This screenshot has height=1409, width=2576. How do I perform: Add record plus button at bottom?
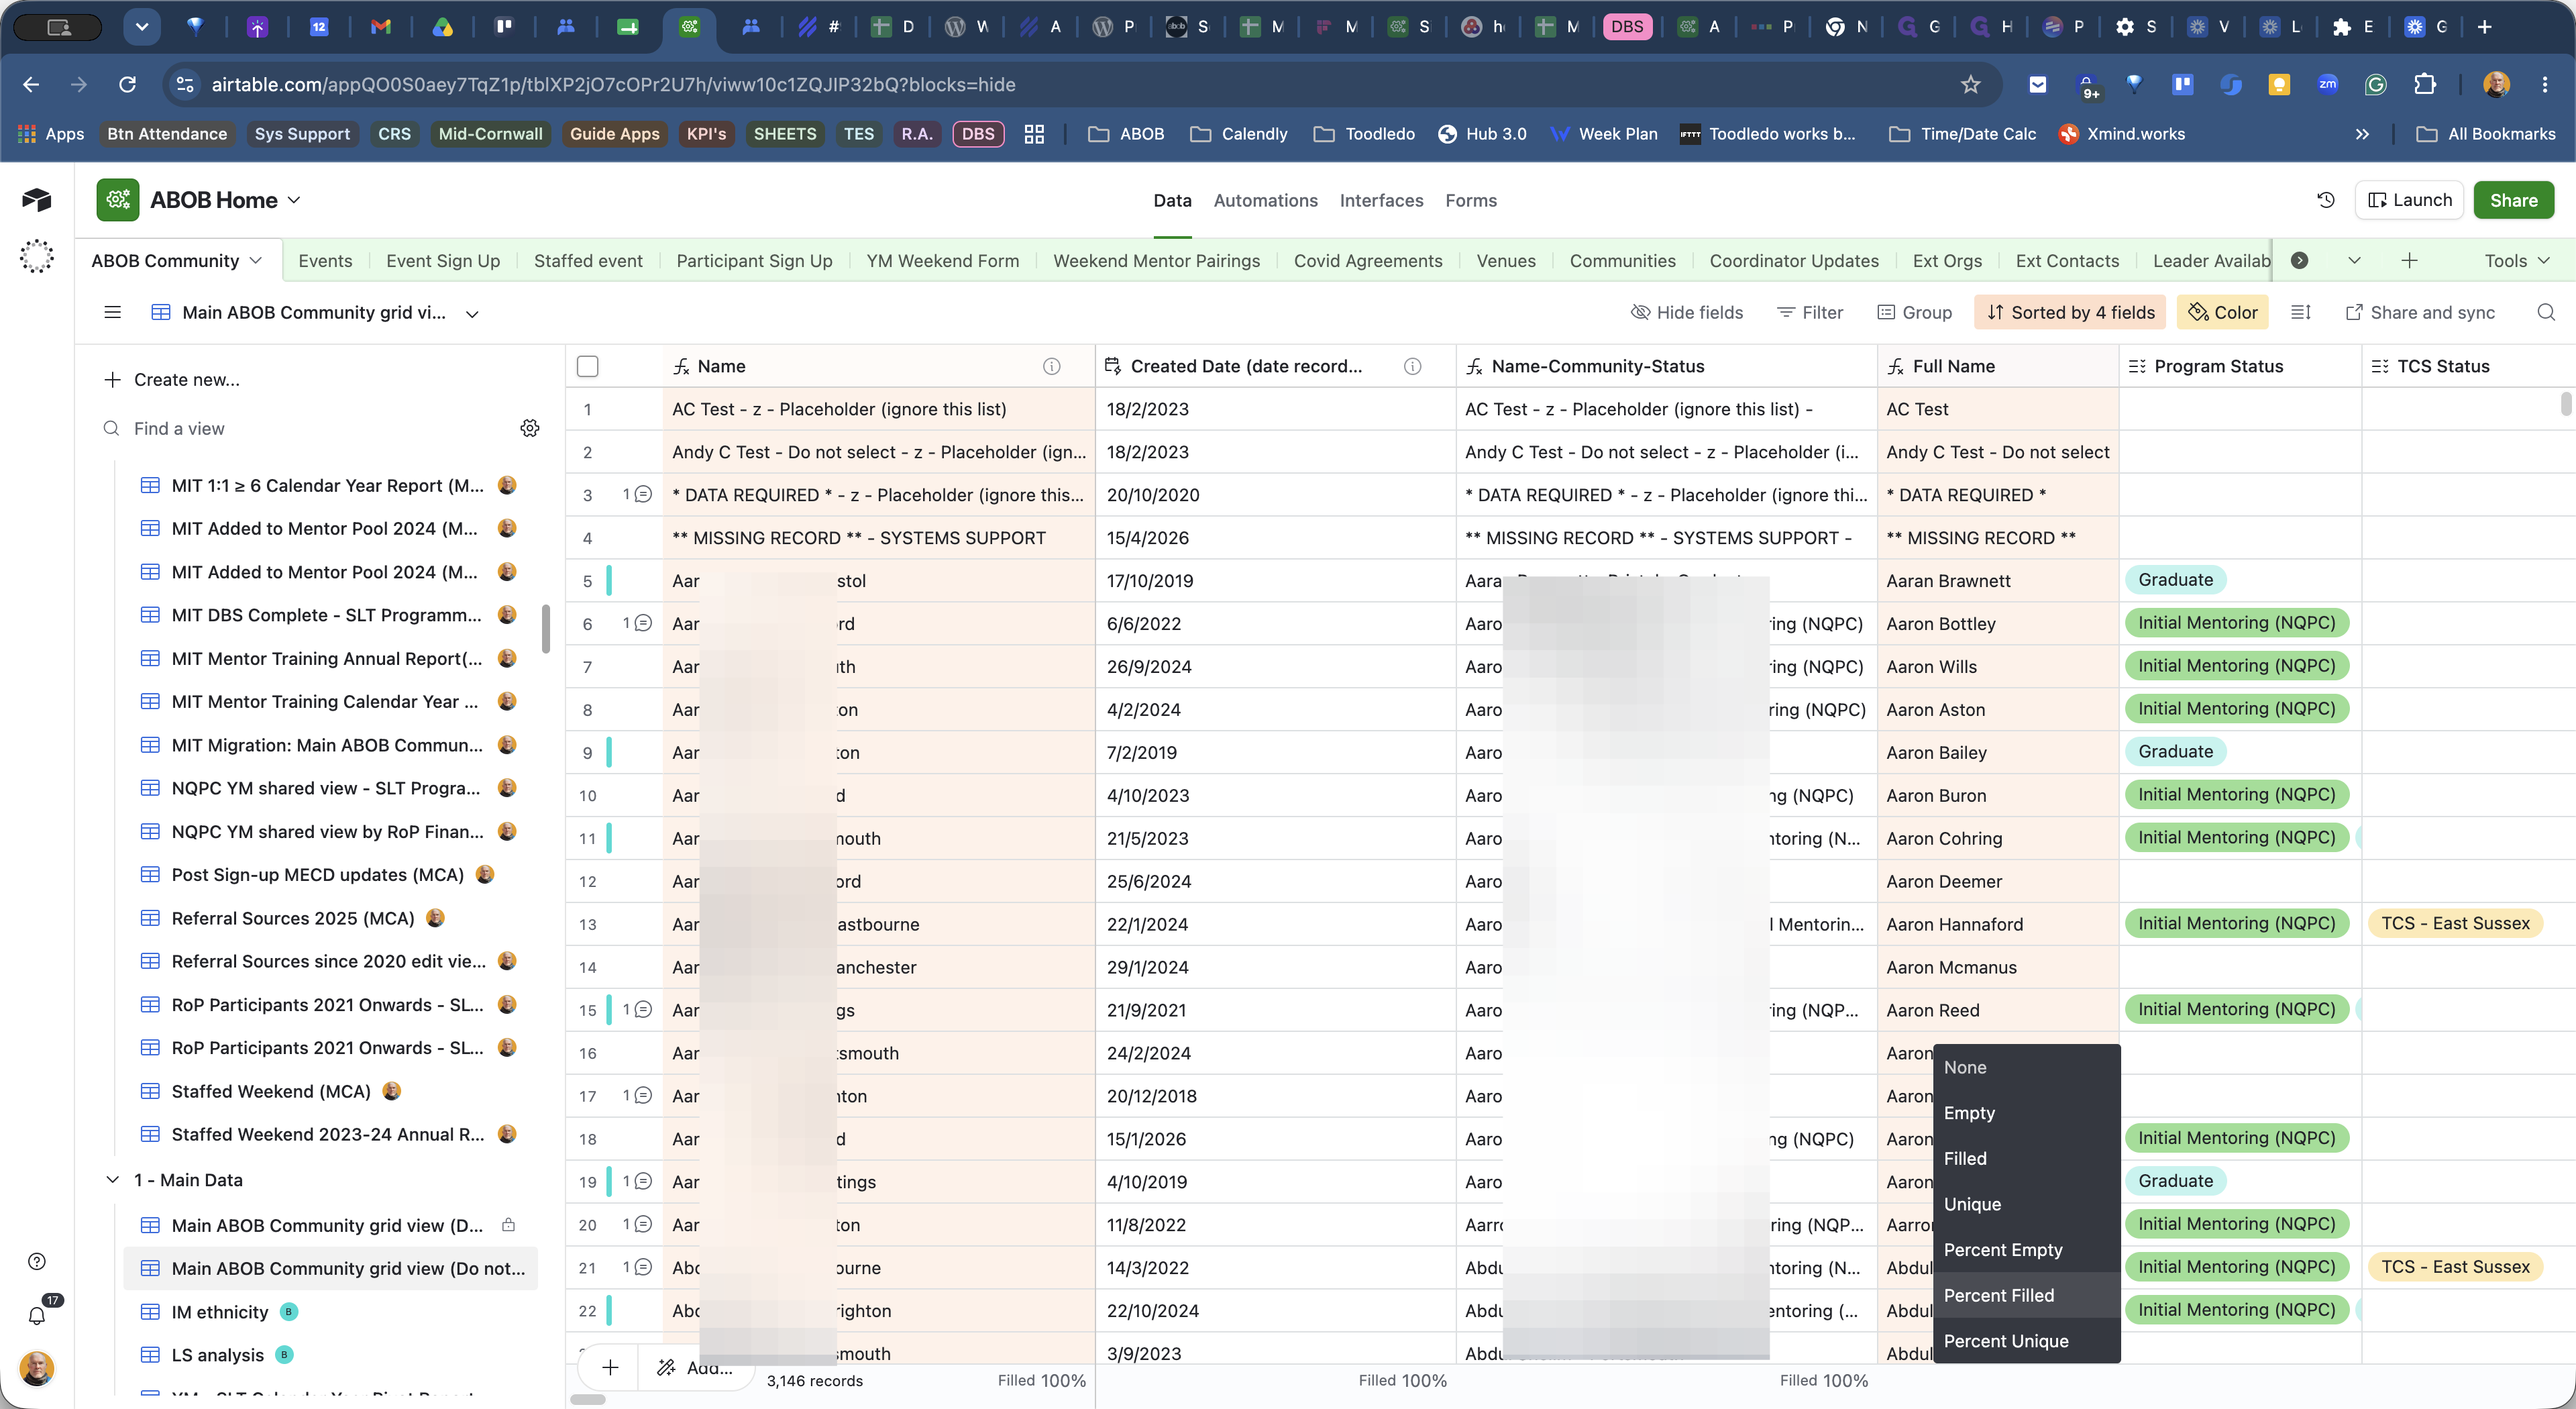click(610, 1367)
